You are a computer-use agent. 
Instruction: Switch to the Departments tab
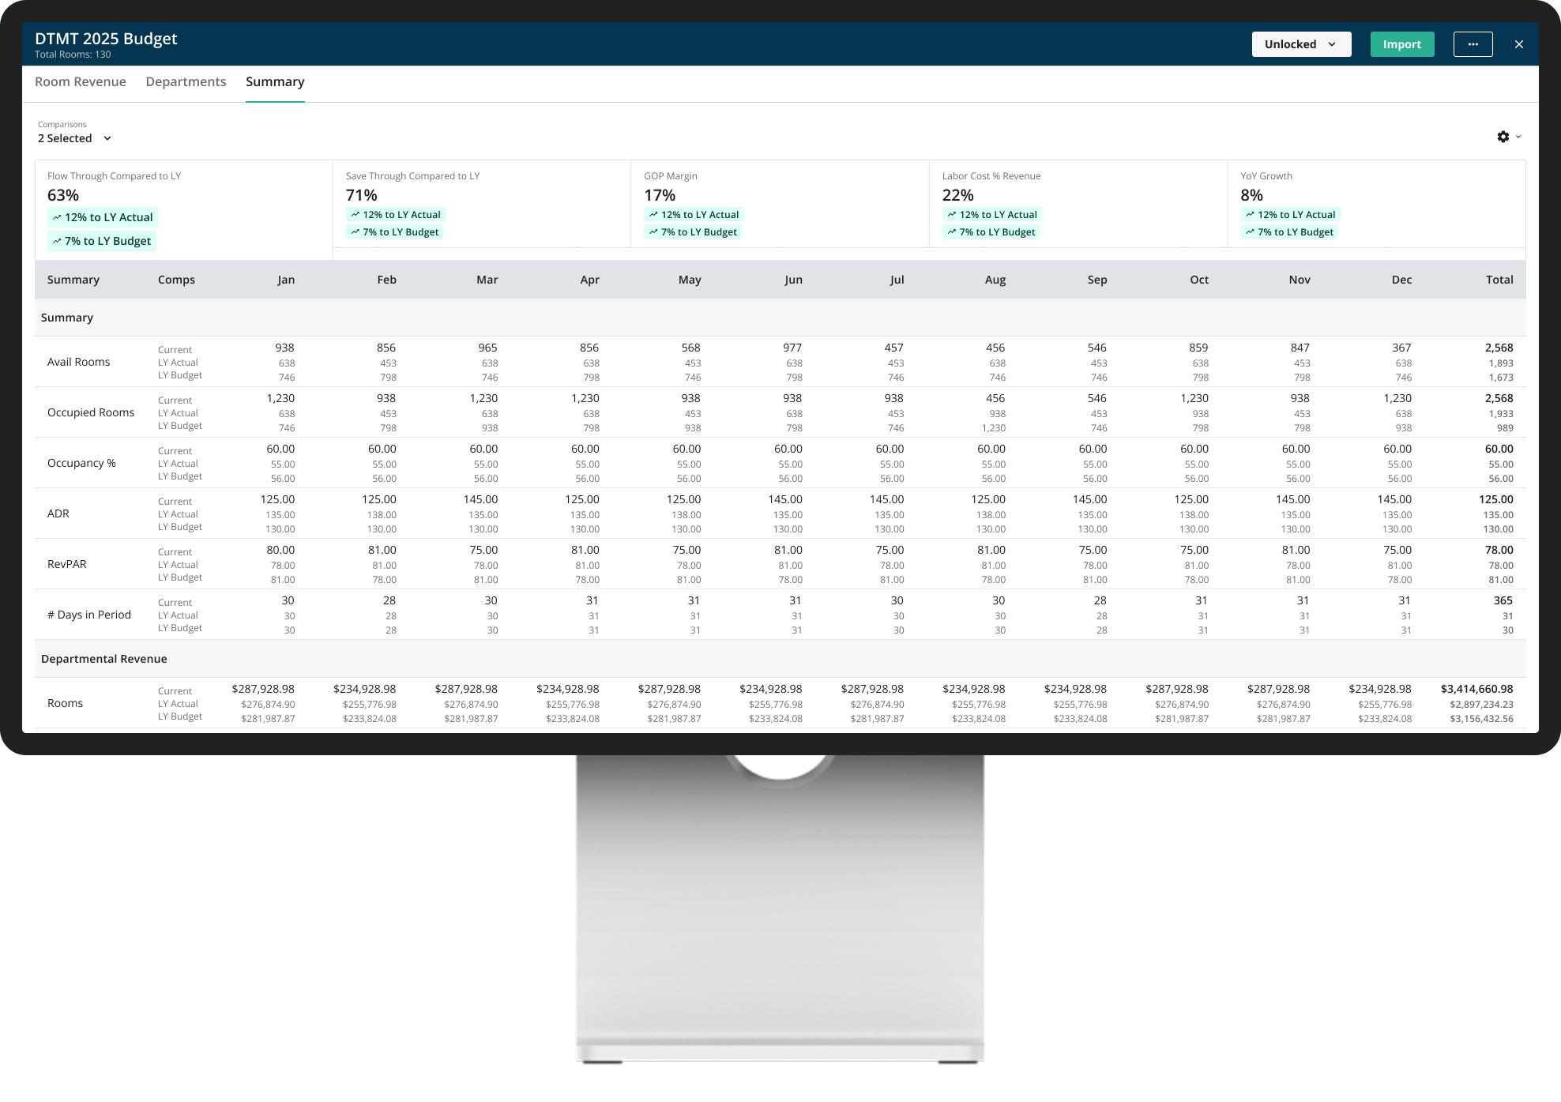186,82
